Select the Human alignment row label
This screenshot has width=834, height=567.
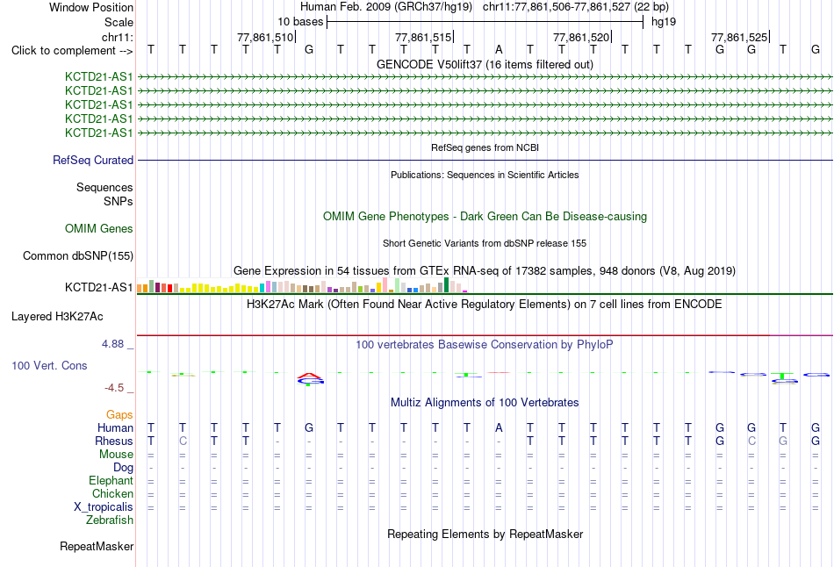[115, 427]
